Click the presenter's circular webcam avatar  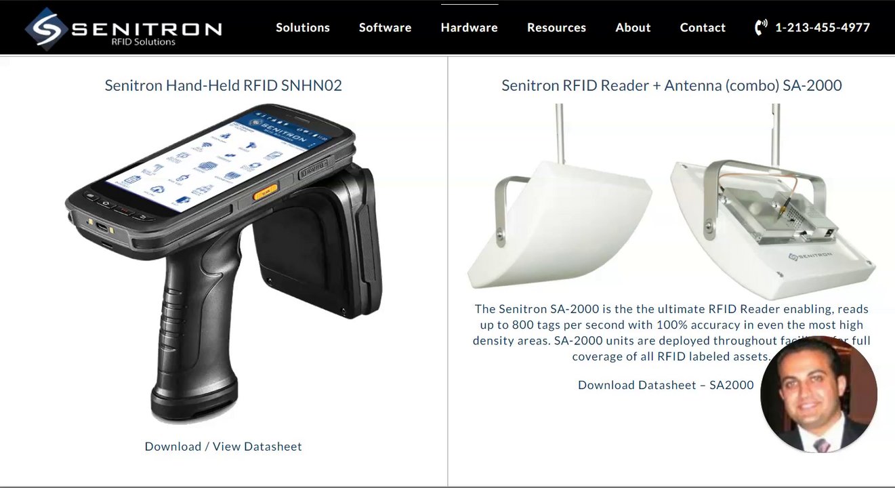(819, 394)
